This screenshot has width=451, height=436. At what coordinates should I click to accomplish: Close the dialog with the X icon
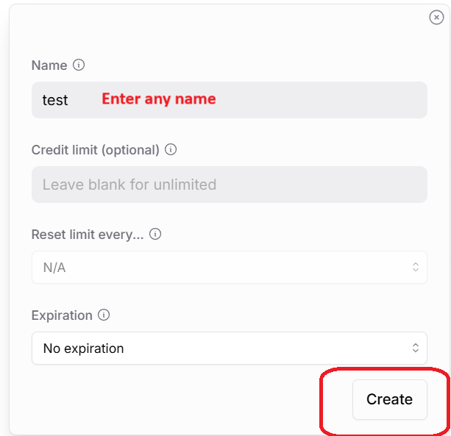coord(436,18)
